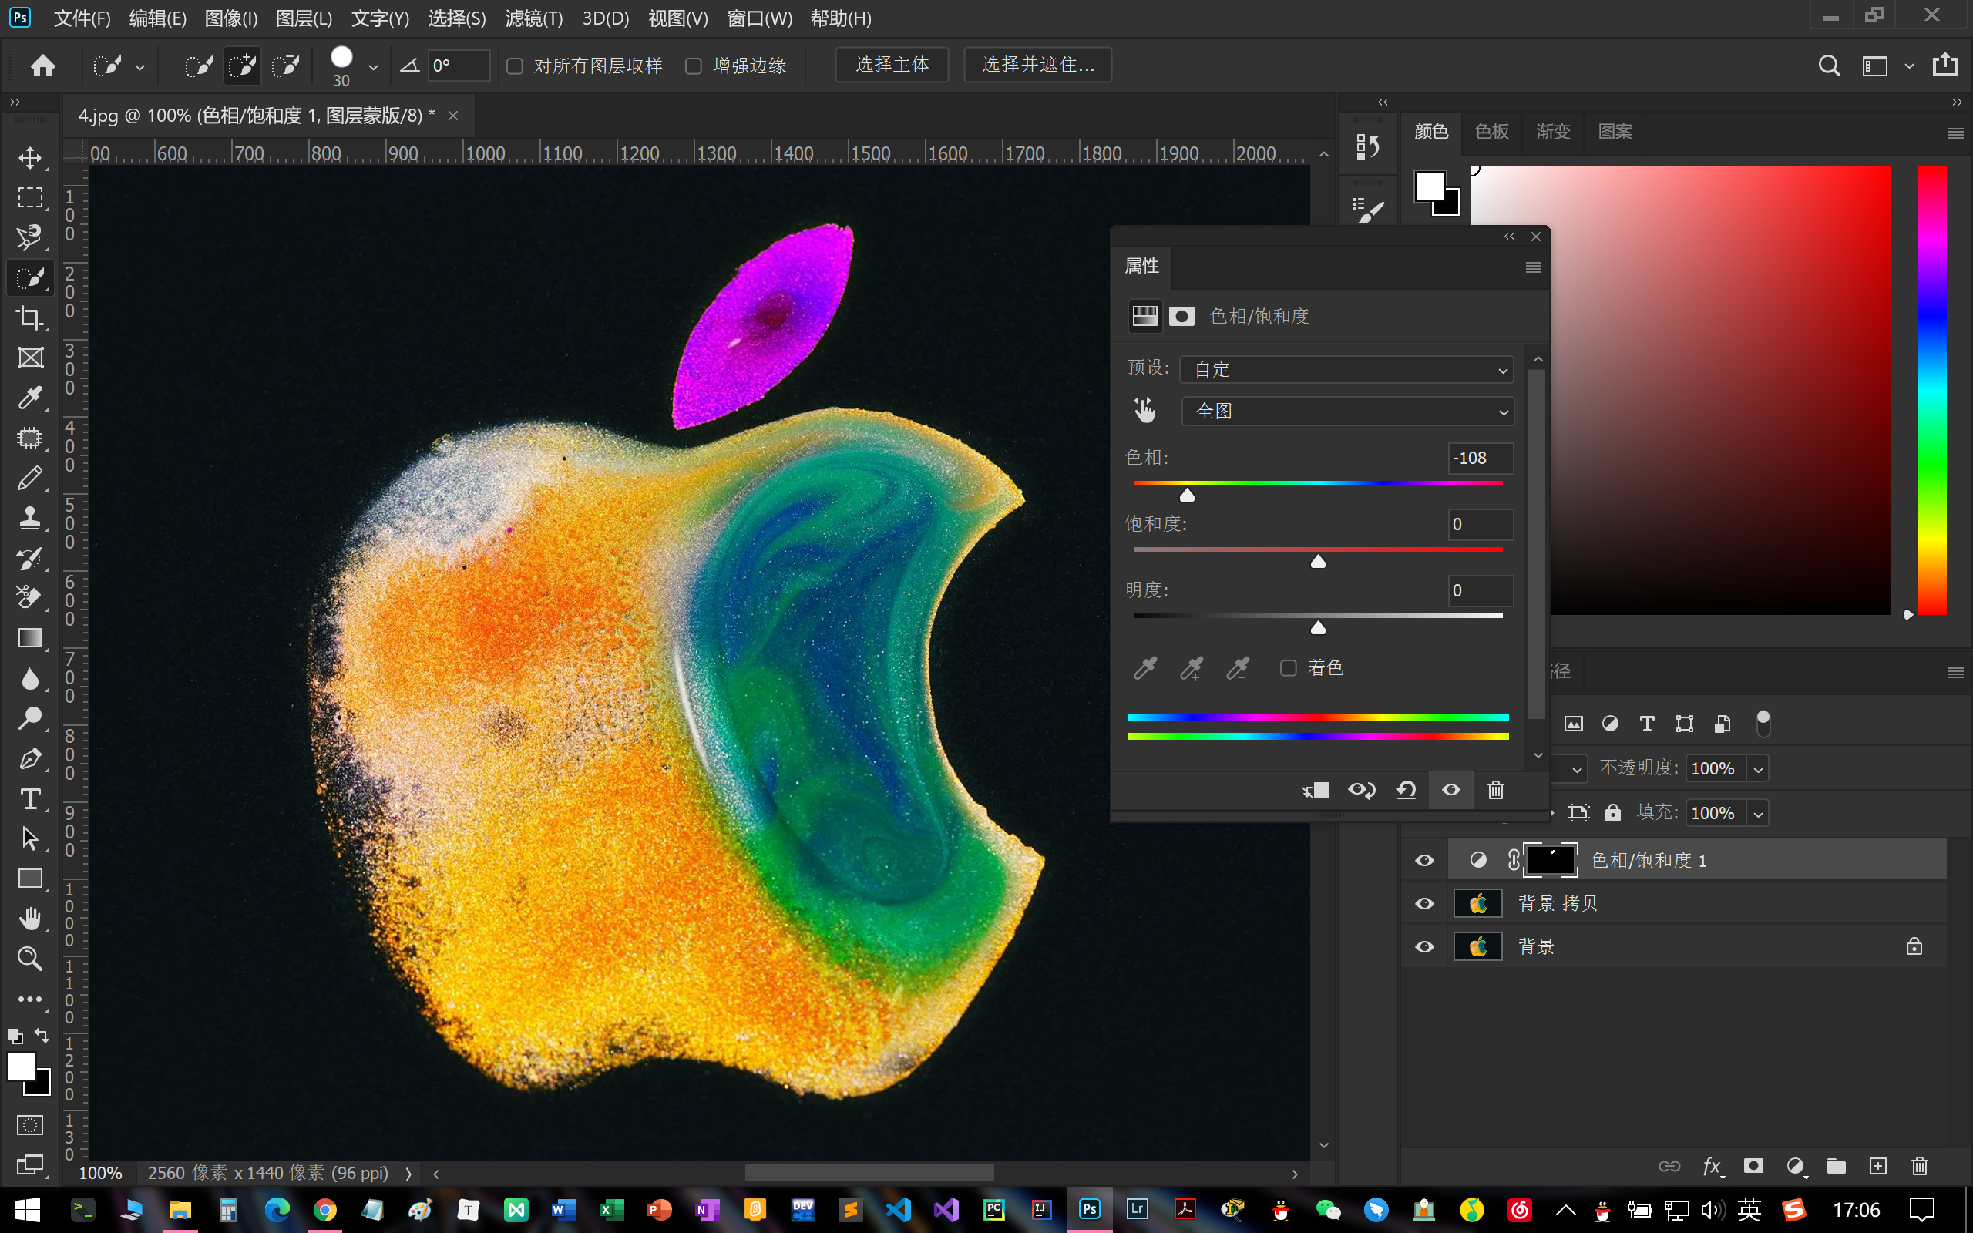Select the Rectangular Marquee tool
The height and width of the screenshot is (1233, 1973).
(x=30, y=197)
